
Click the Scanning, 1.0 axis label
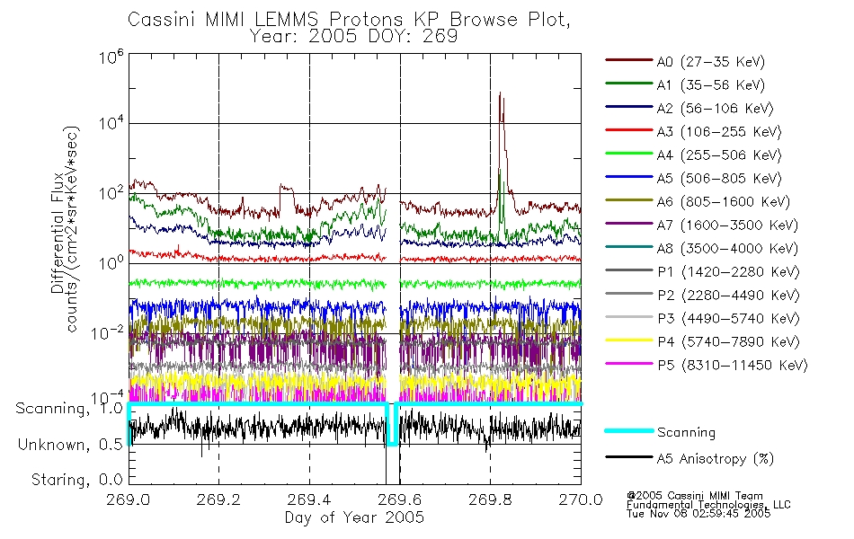tap(69, 409)
